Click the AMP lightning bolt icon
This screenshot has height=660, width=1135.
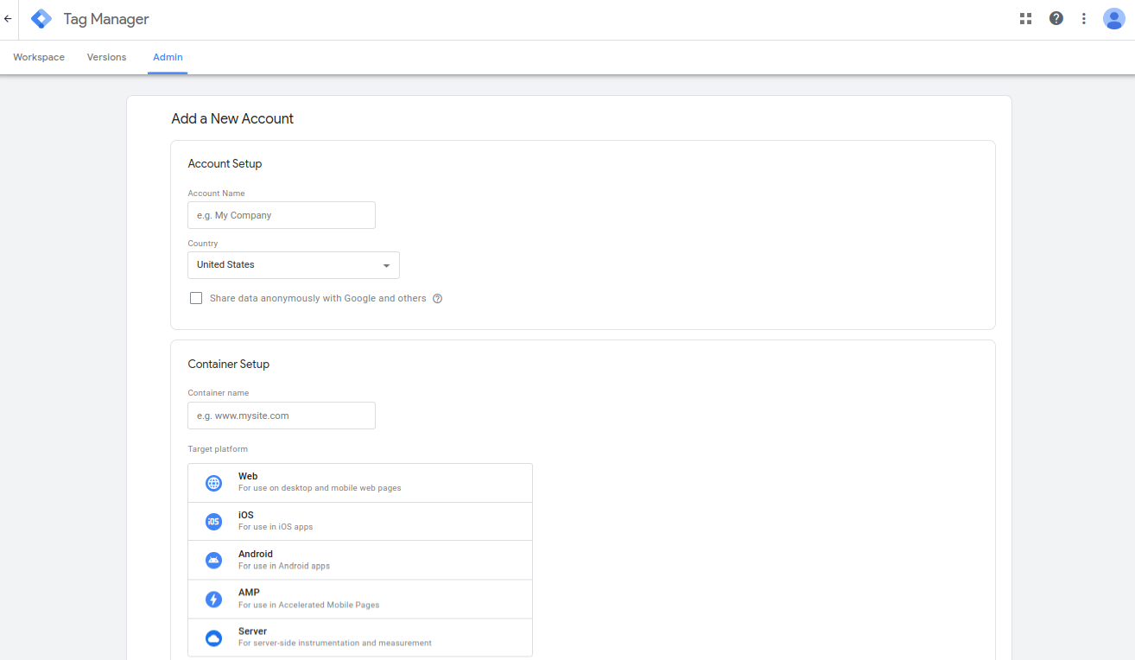[x=213, y=599]
